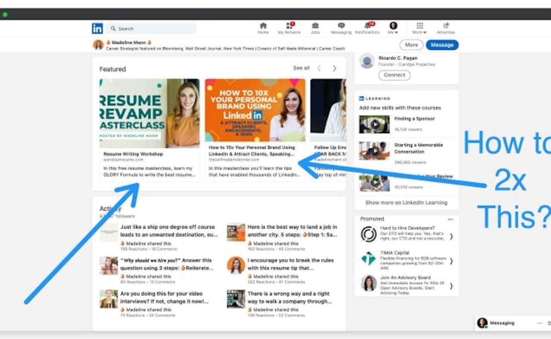This screenshot has height=339, width=551.
Task: Click the LinkedIn logo icon
Action: point(97,28)
